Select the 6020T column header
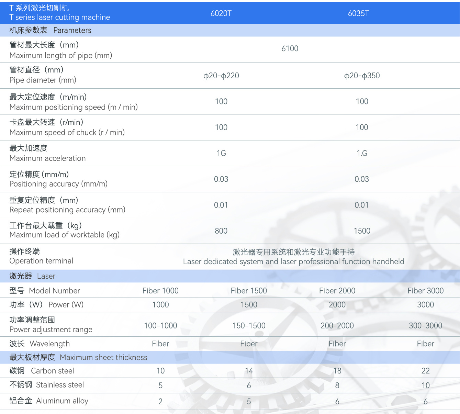 [221, 14]
